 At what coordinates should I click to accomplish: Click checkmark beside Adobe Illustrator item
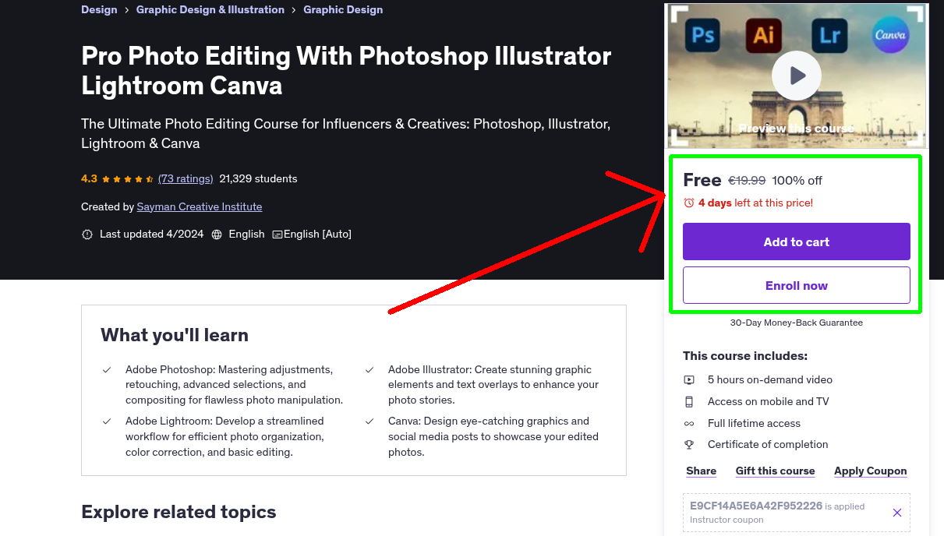(x=369, y=370)
